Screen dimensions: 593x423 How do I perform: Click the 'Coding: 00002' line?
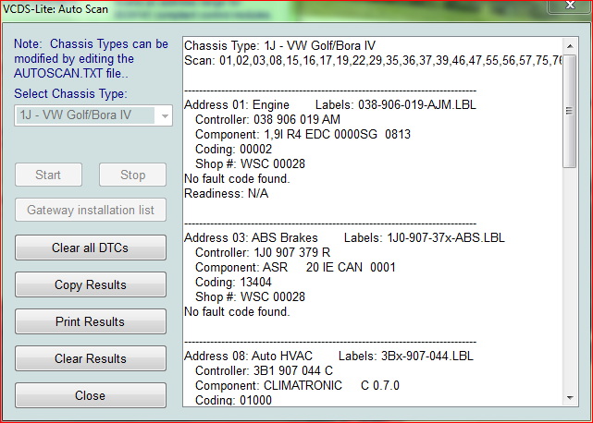coord(233,149)
